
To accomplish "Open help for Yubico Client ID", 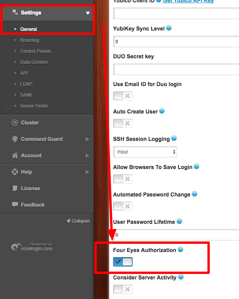I will click(158, 1).
